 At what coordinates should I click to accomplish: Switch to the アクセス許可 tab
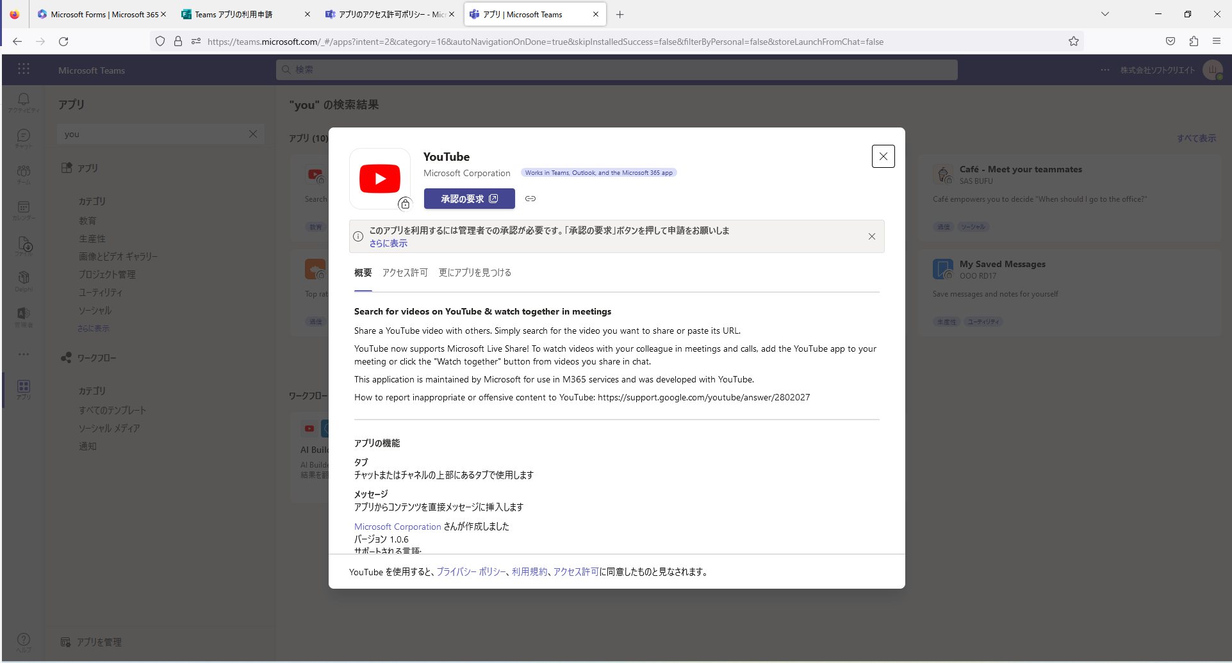[405, 273]
